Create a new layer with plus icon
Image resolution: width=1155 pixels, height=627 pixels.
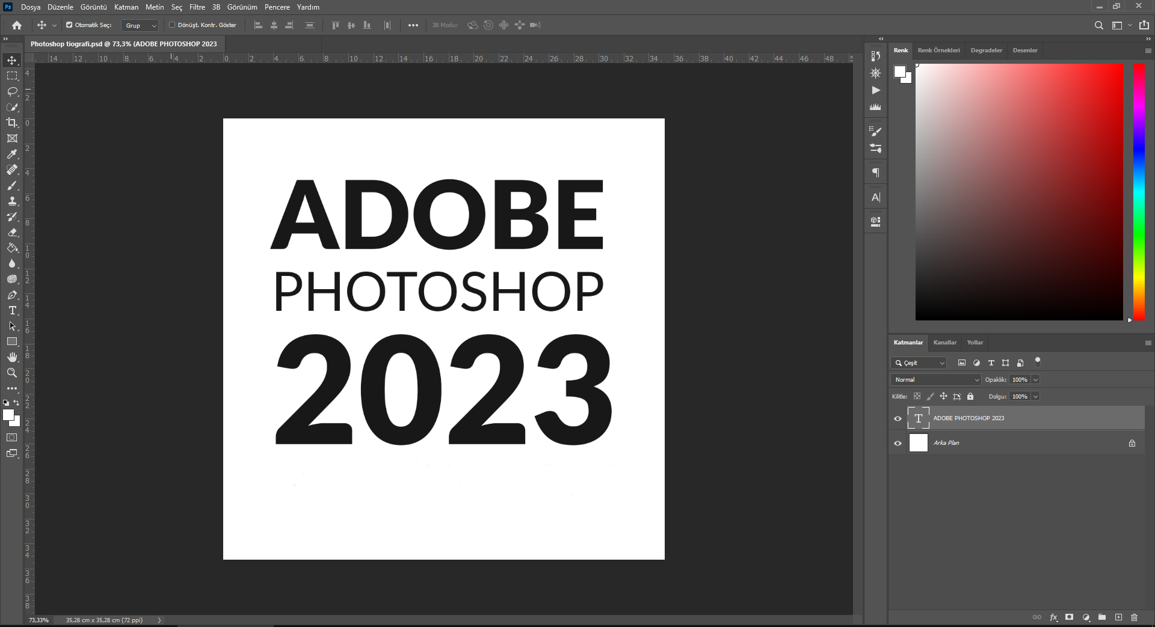(x=1118, y=617)
